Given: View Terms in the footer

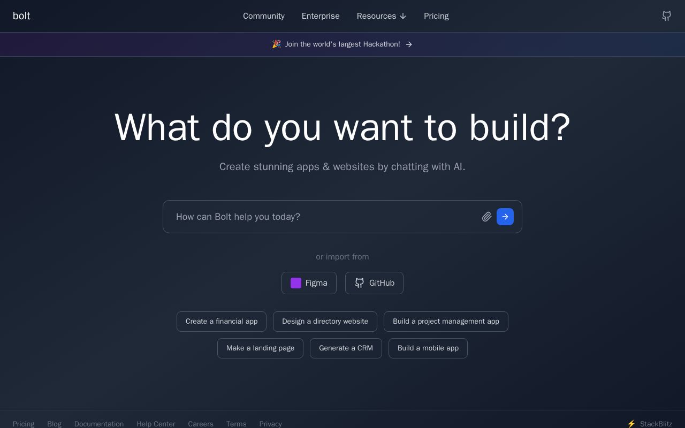Looking at the screenshot, I should pos(236,424).
